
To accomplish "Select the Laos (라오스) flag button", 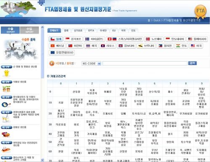I will 108,46.
